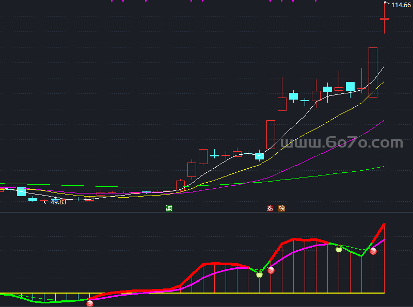
Task: Click the cyan candle left of the tallest red candle
Action: click(x=350, y=86)
